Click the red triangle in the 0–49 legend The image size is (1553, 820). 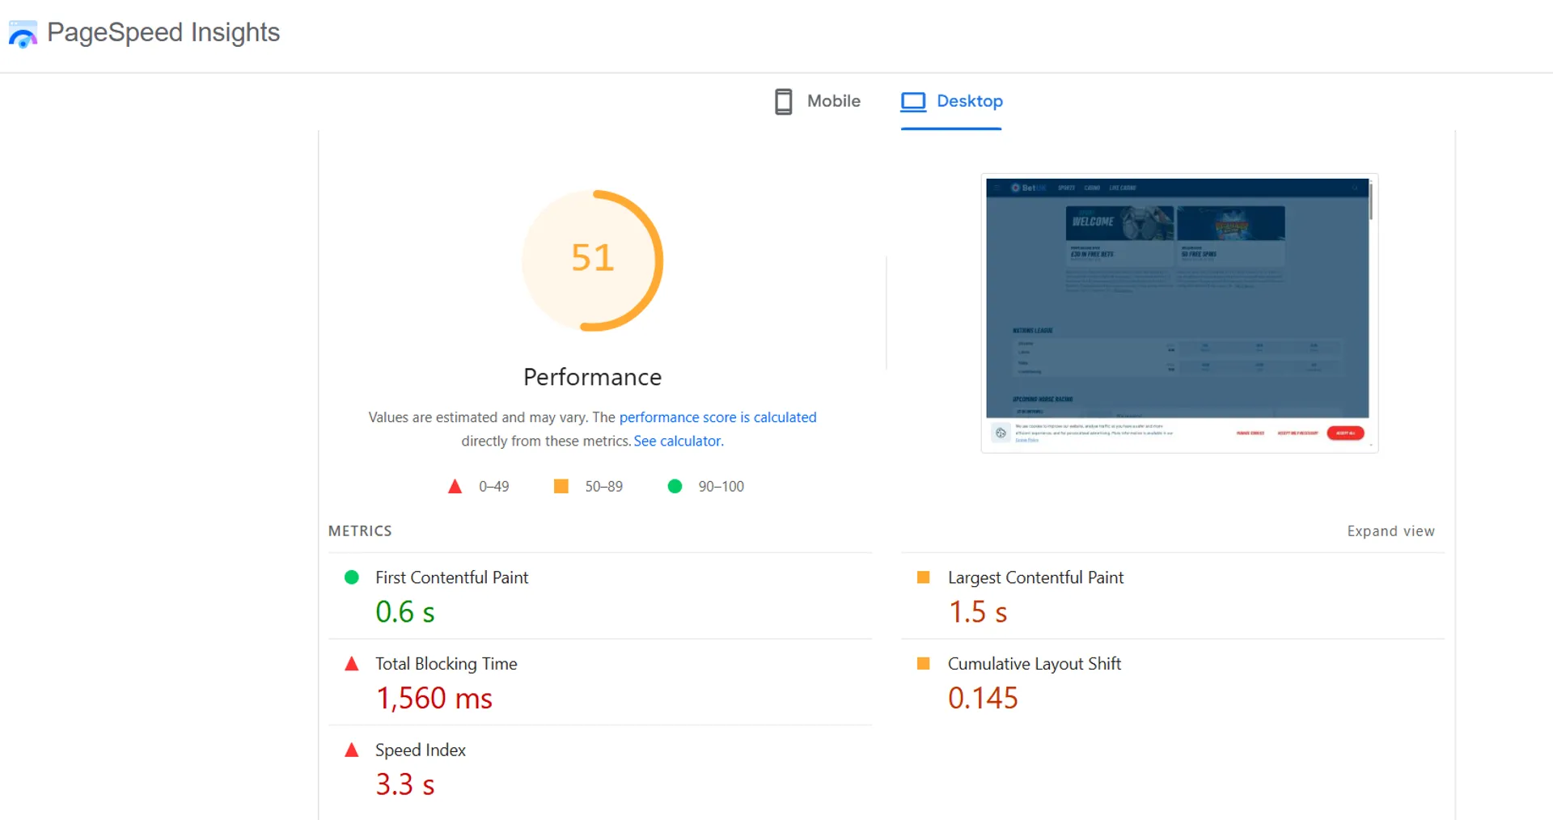(455, 486)
